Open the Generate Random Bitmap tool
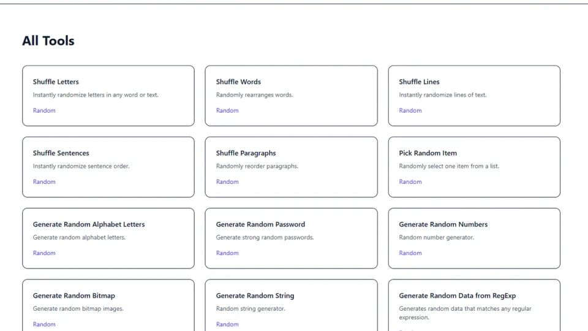This screenshot has width=588, height=331. [73, 295]
